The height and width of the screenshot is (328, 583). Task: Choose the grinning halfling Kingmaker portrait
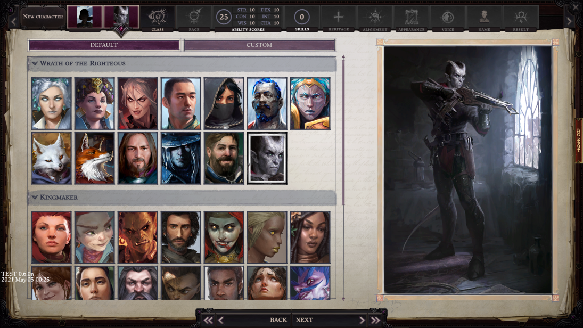point(94,237)
